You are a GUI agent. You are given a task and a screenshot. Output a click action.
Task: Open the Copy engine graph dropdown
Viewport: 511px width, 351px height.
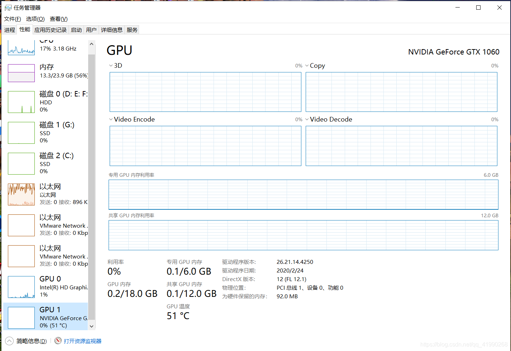[x=307, y=66]
